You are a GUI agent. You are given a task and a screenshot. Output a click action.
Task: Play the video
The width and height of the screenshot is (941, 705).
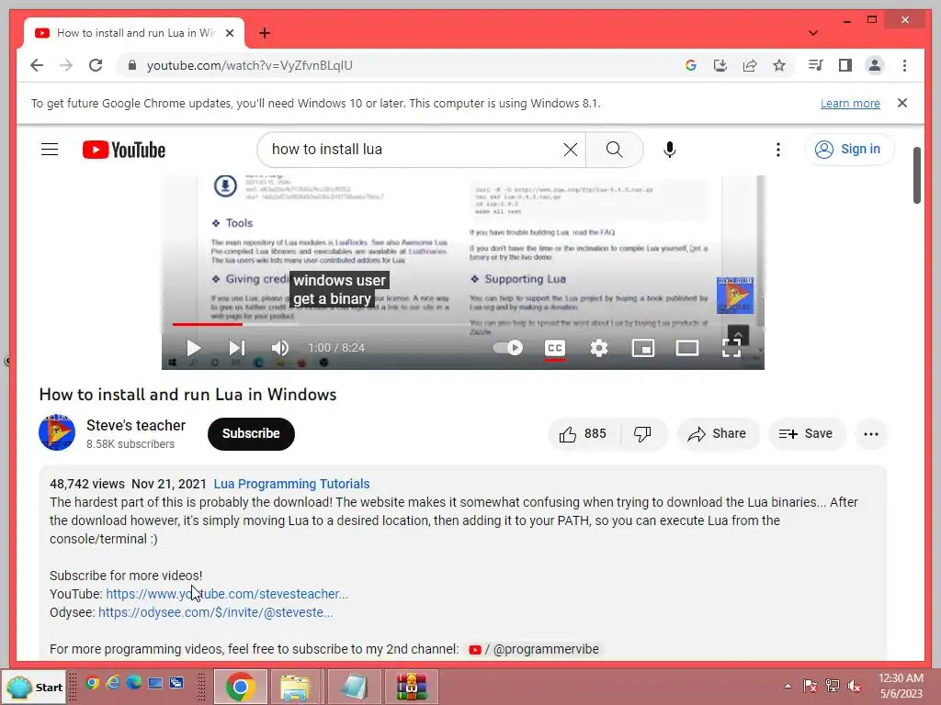[193, 348]
